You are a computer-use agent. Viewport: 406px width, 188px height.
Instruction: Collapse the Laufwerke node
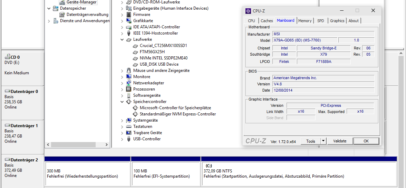122,40
